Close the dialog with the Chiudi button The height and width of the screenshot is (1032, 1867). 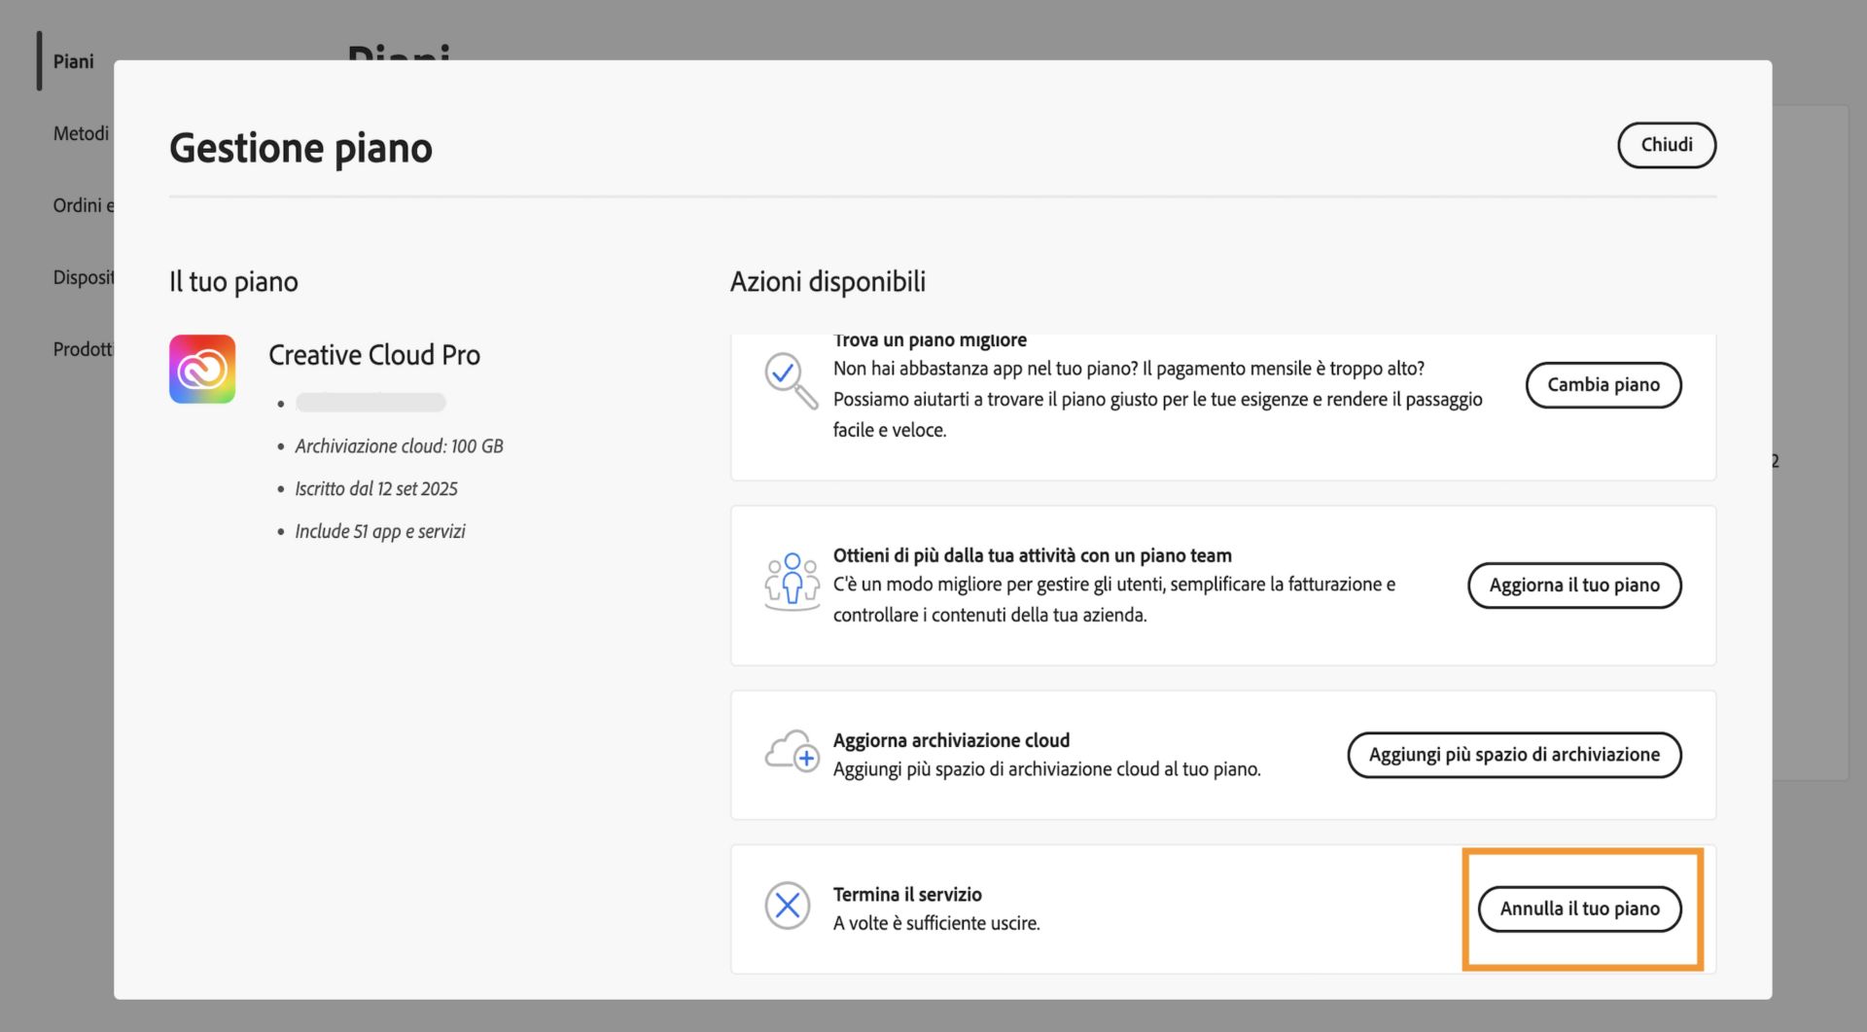1667,145
